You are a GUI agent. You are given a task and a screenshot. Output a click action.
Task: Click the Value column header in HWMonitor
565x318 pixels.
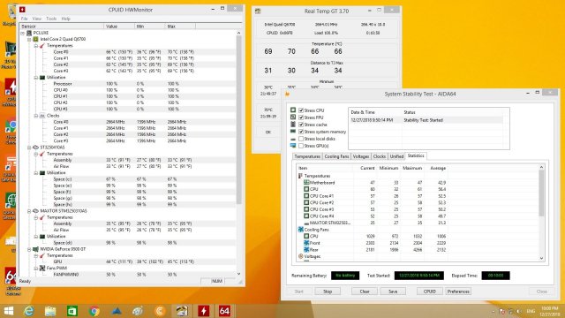tap(119, 26)
